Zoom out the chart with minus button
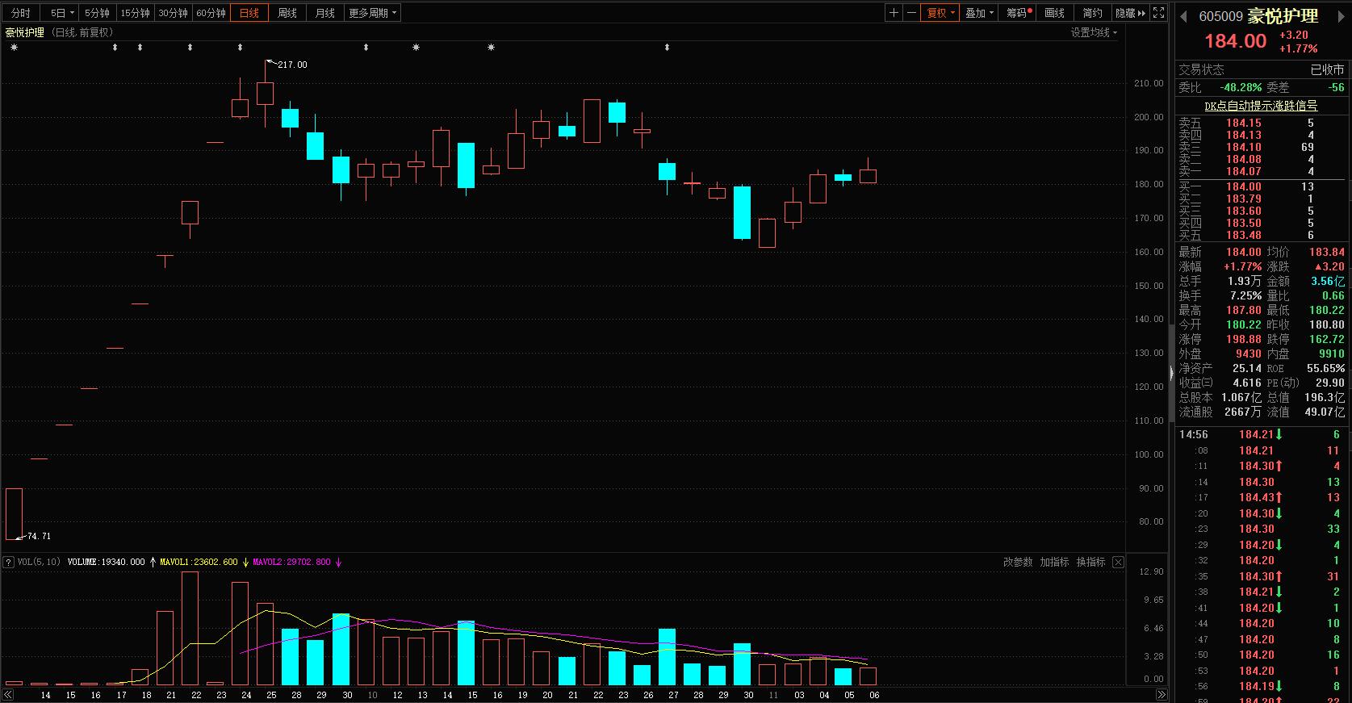The height and width of the screenshot is (703, 1352). tap(911, 13)
